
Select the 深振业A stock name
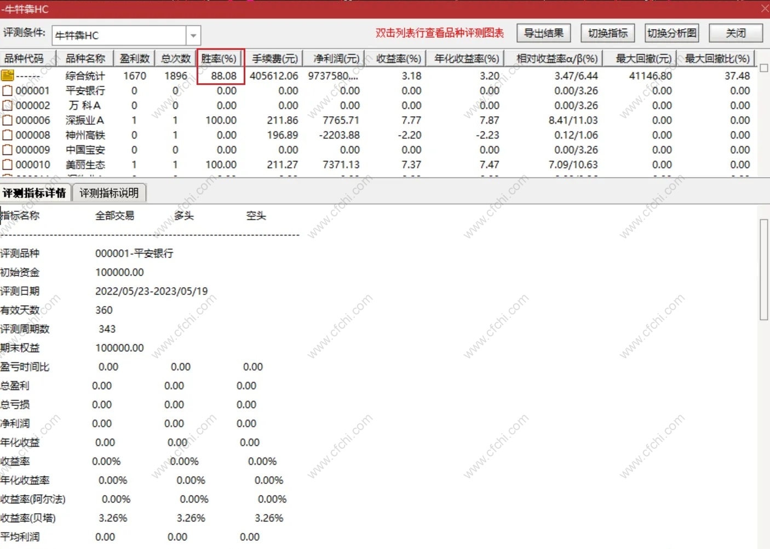pyautogui.click(x=84, y=120)
